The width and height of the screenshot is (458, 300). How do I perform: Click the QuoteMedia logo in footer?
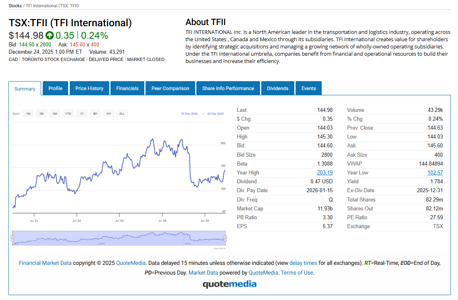point(229,284)
